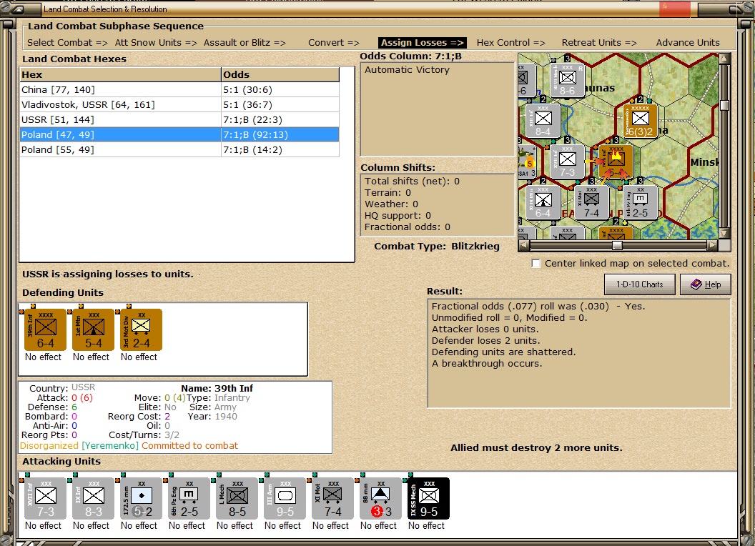Screen dimensions: 755x546
Task: Open the 1-D-10 Charts
Action: pos(639,284)
